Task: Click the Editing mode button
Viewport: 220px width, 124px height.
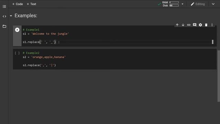Action: (x=198, y=4)
